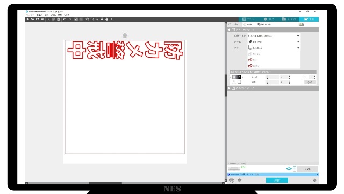Select the No Cut option
Viewport: 344px width, 194px height.
coord(254,54)
